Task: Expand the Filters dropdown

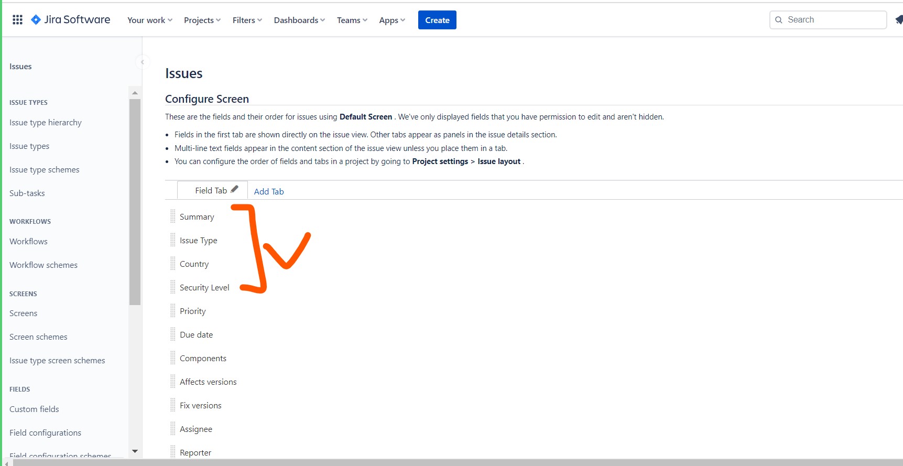Action: coord(247,20)
